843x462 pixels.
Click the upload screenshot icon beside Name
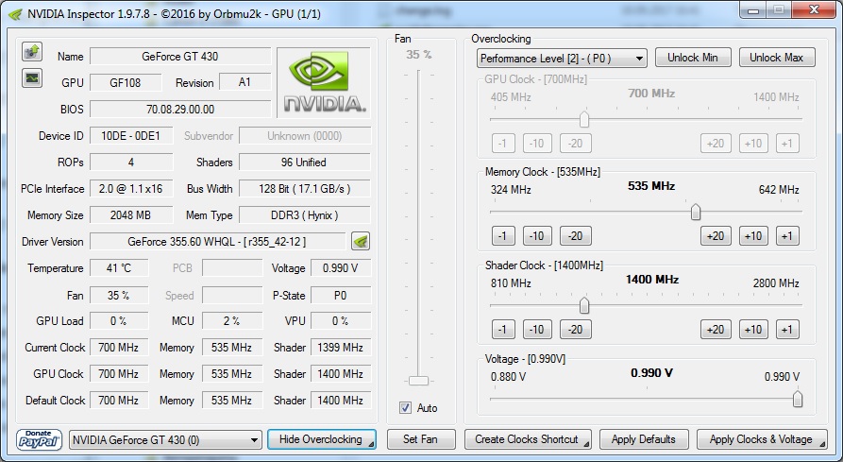click(x=32, y=52)
